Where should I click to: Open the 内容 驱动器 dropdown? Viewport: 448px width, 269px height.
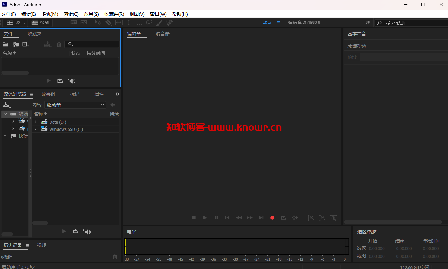coord(75,105)
